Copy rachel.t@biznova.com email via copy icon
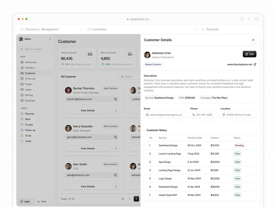 pyautogui.click(x=115, y=99)
